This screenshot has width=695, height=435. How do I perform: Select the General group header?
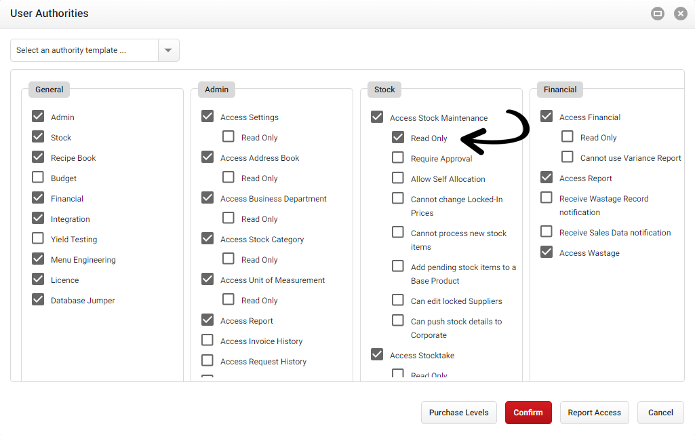click(x=48, y=89)
